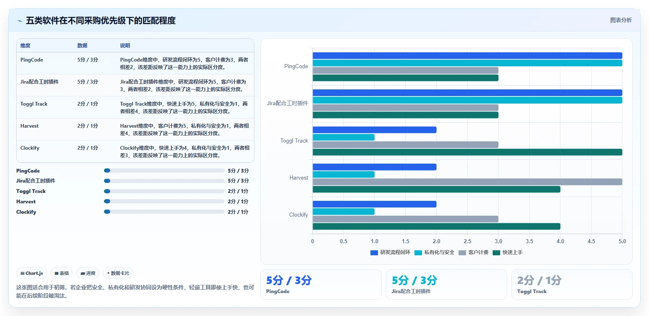
Task: Select the Clockify table row name
Action: click(x=30, y=148)
